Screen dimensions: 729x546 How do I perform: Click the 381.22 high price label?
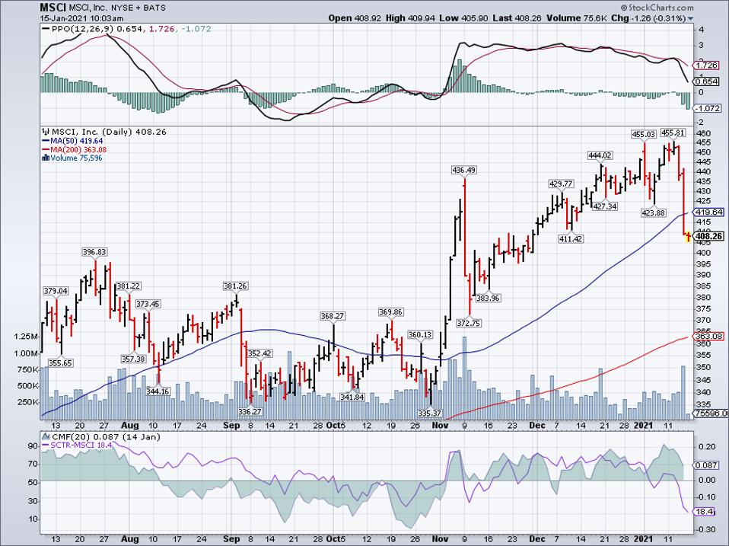pos(129,286)
